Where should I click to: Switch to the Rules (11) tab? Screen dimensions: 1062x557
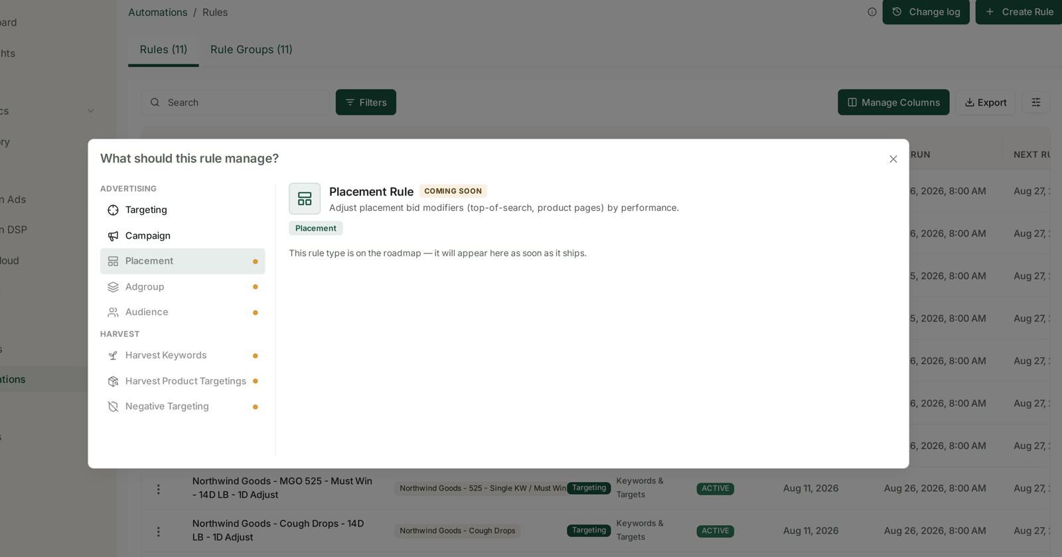tap(163, 50)
